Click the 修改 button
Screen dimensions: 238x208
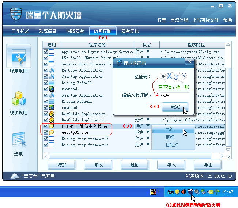click(x=98, y=165)
